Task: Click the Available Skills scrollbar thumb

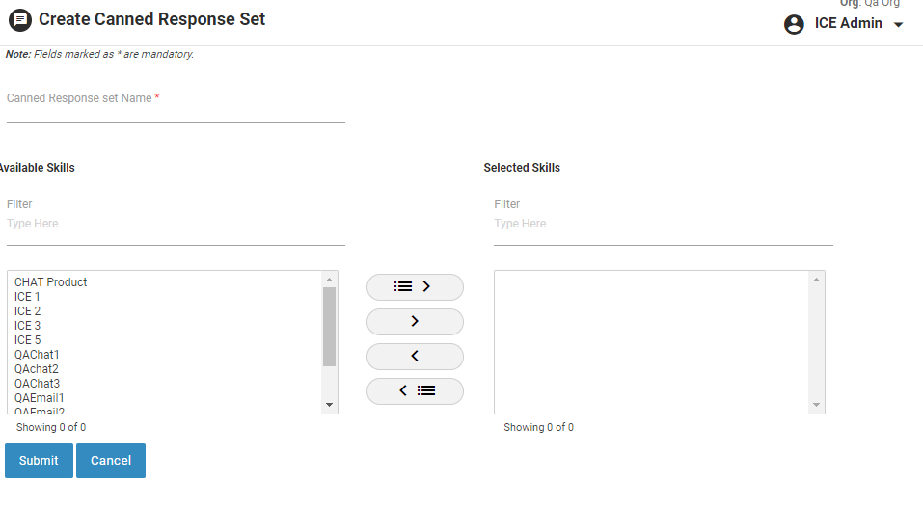Action: point(329,326)
